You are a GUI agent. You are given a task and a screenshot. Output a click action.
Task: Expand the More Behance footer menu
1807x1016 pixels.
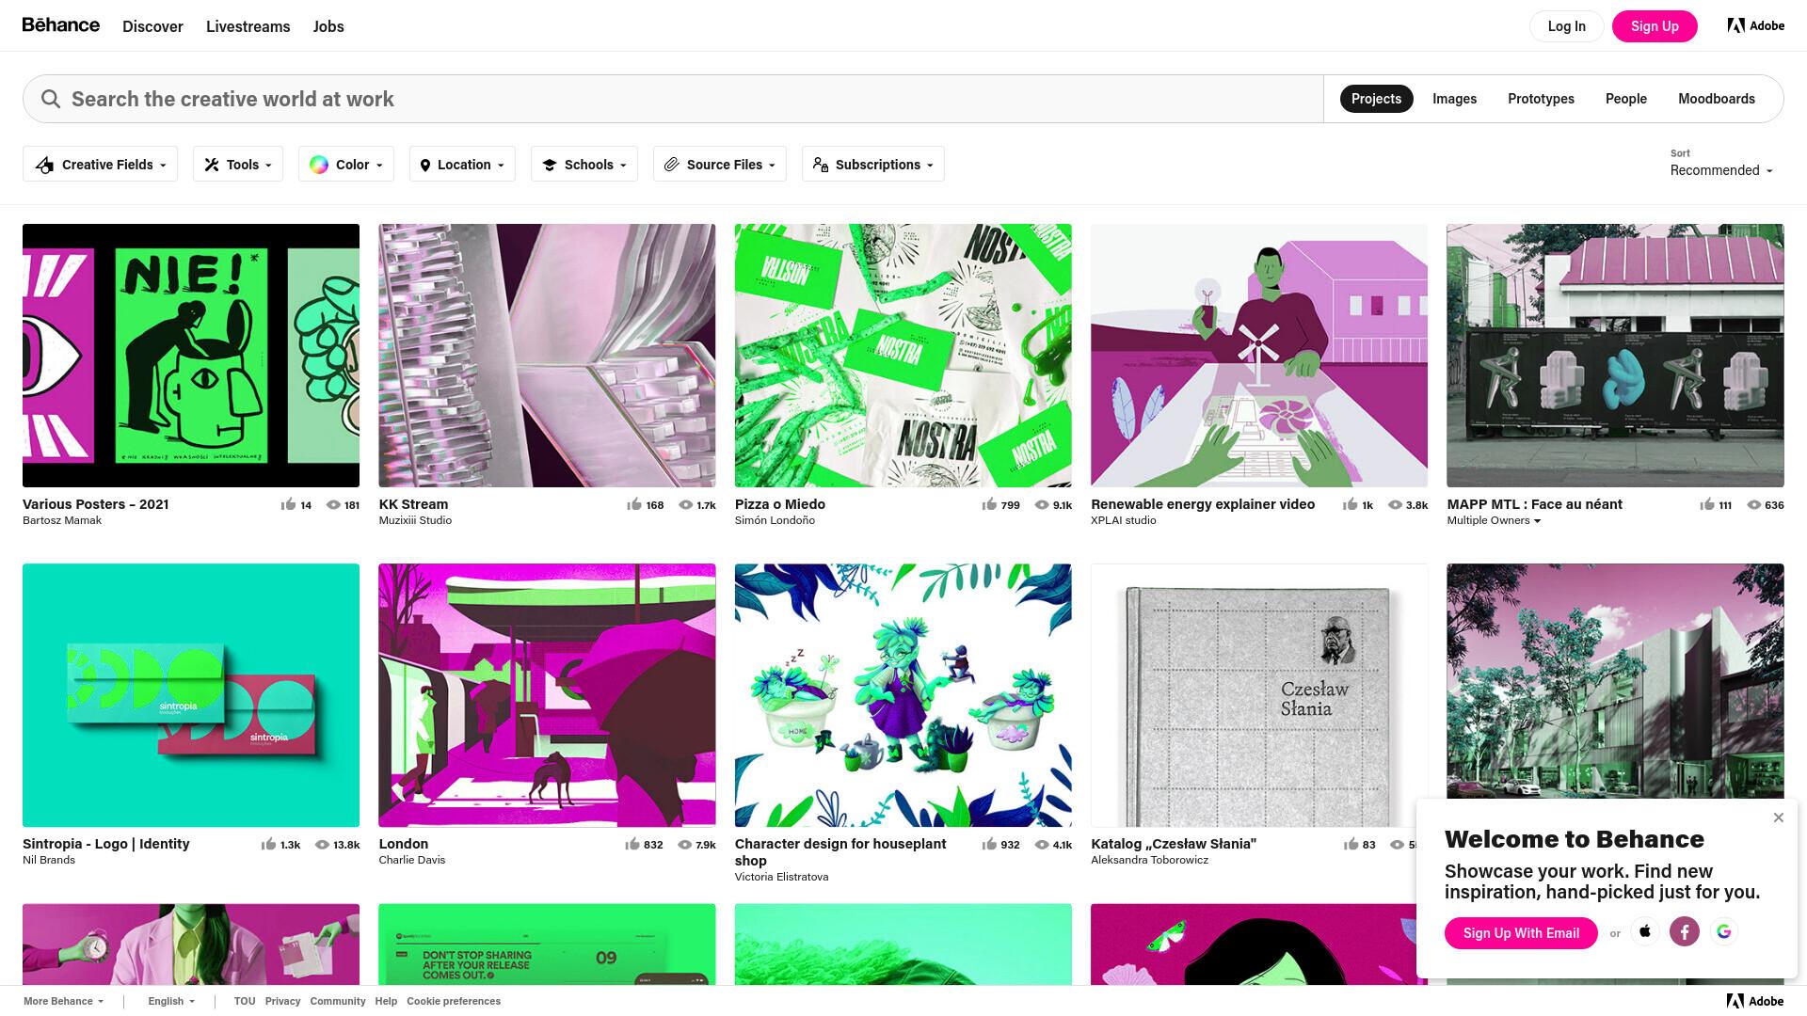click(x=63, y=1001)
